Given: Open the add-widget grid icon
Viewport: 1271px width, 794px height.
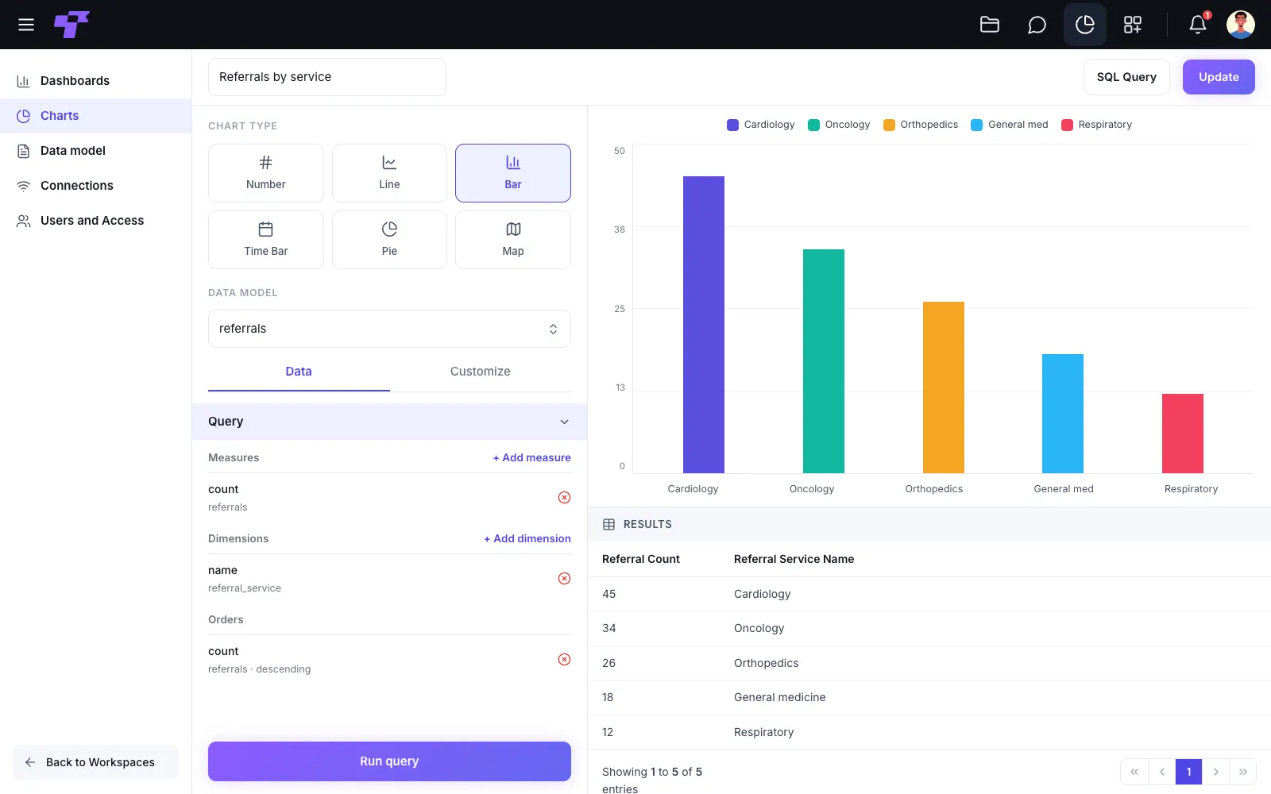Looking at the screenshot, I should point(1133,25).
